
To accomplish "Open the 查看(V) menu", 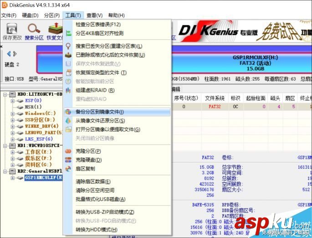I will pyautogui.click(x=95, y=16).
